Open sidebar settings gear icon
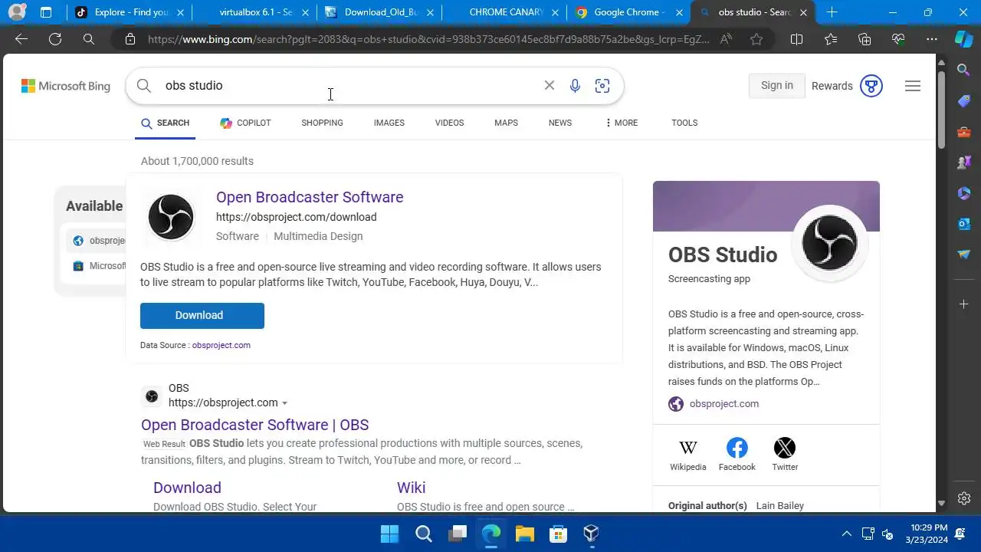Screen dimensions: 981x552 pos(964,498)
